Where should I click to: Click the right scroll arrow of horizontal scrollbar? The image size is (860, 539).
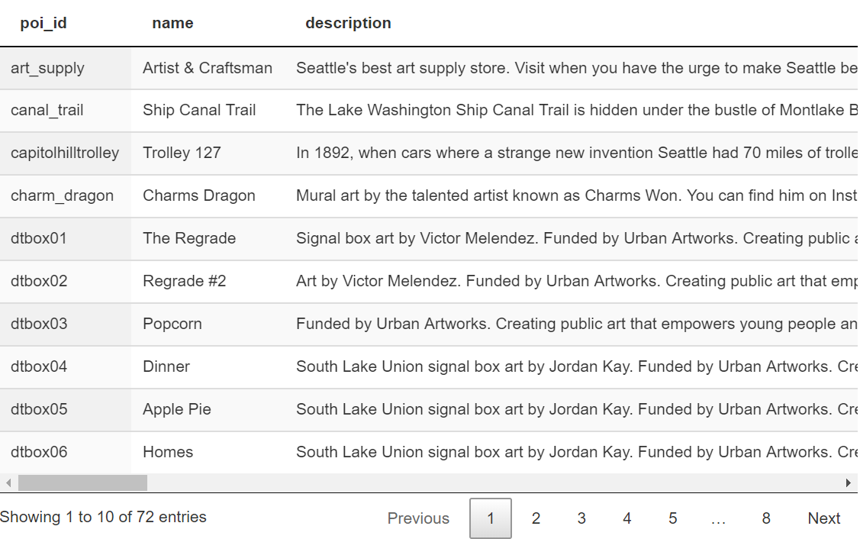(x=849, y=483)
